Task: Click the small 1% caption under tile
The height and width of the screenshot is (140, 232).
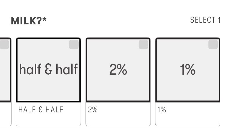Action: [162, 110]
